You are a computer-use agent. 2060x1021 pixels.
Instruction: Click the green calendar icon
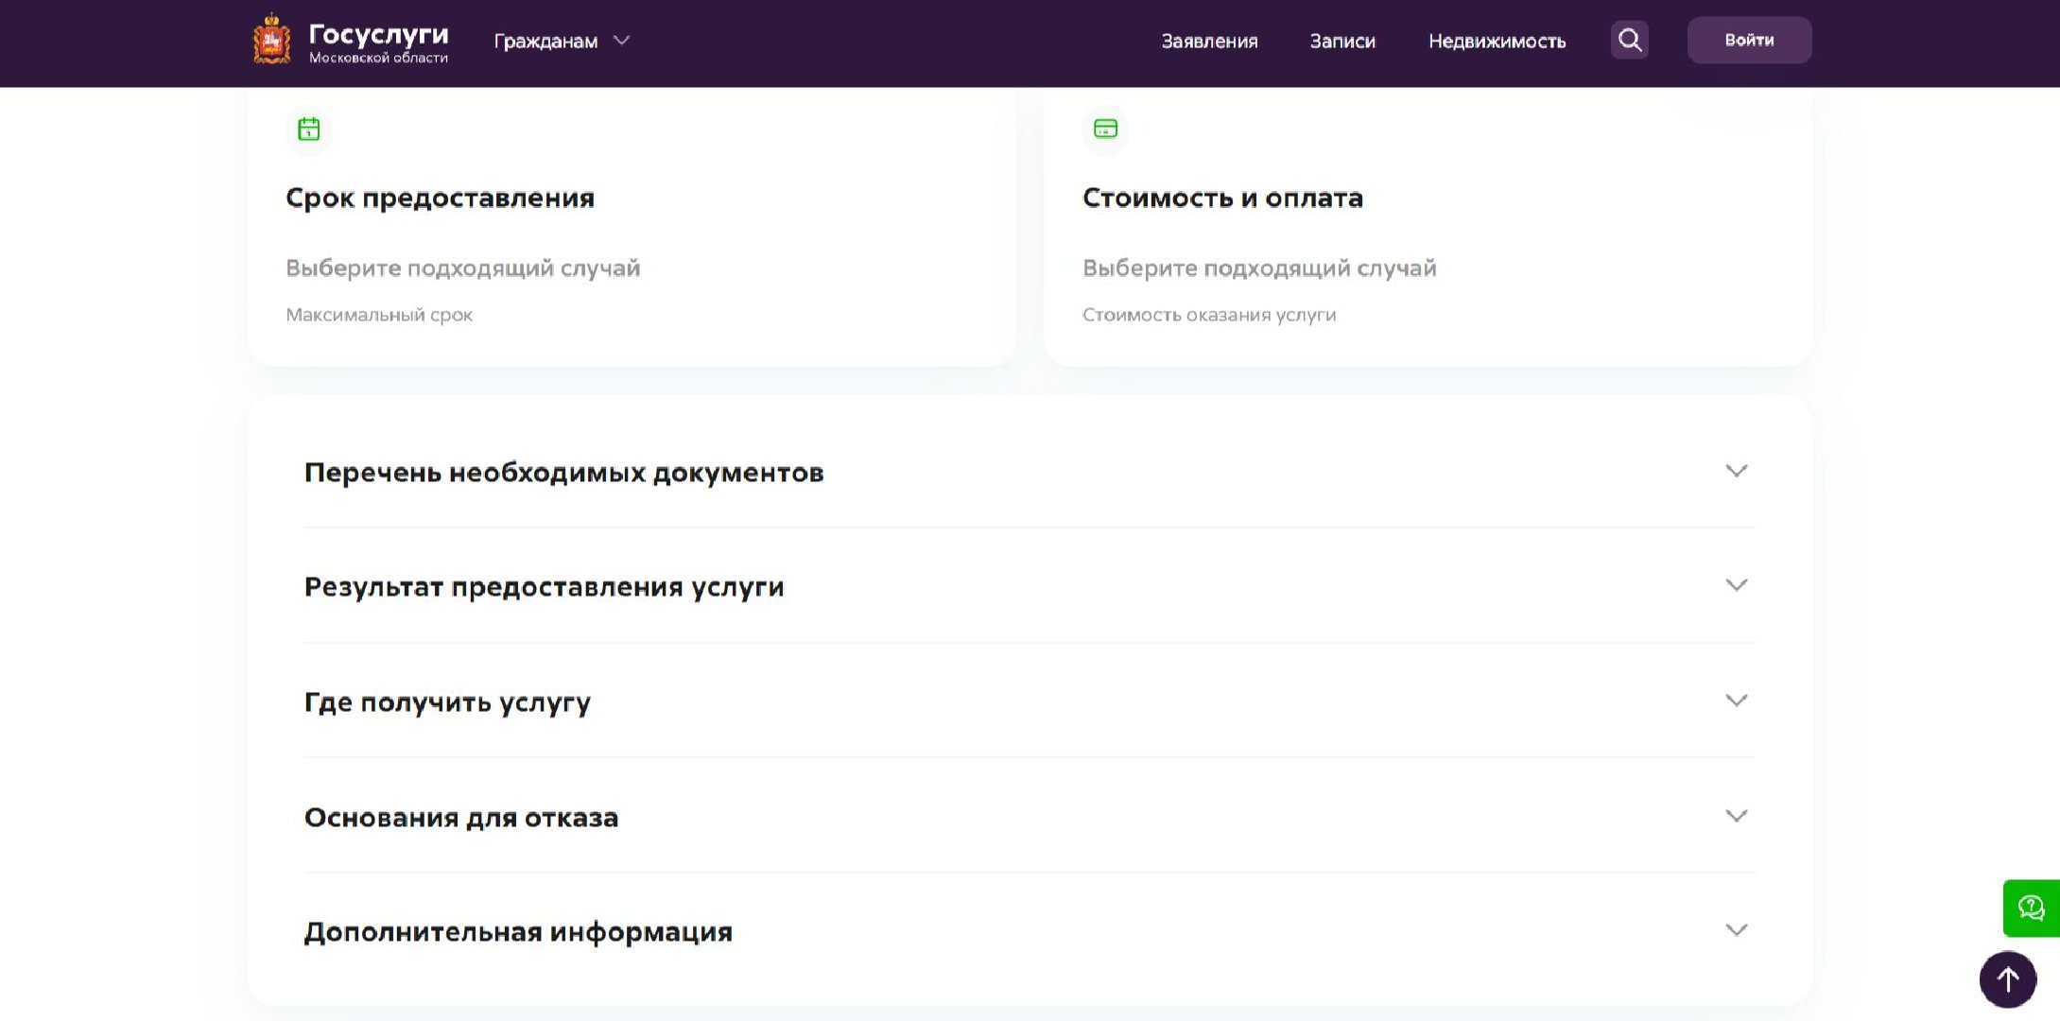pos(309,129)
